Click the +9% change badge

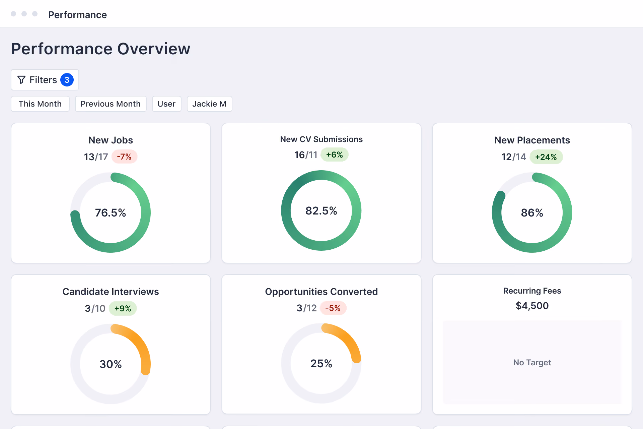pyautogui.click(x=123, y=308)
